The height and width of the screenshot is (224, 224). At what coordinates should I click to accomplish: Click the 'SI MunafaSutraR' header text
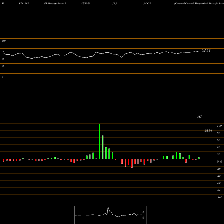55,4
